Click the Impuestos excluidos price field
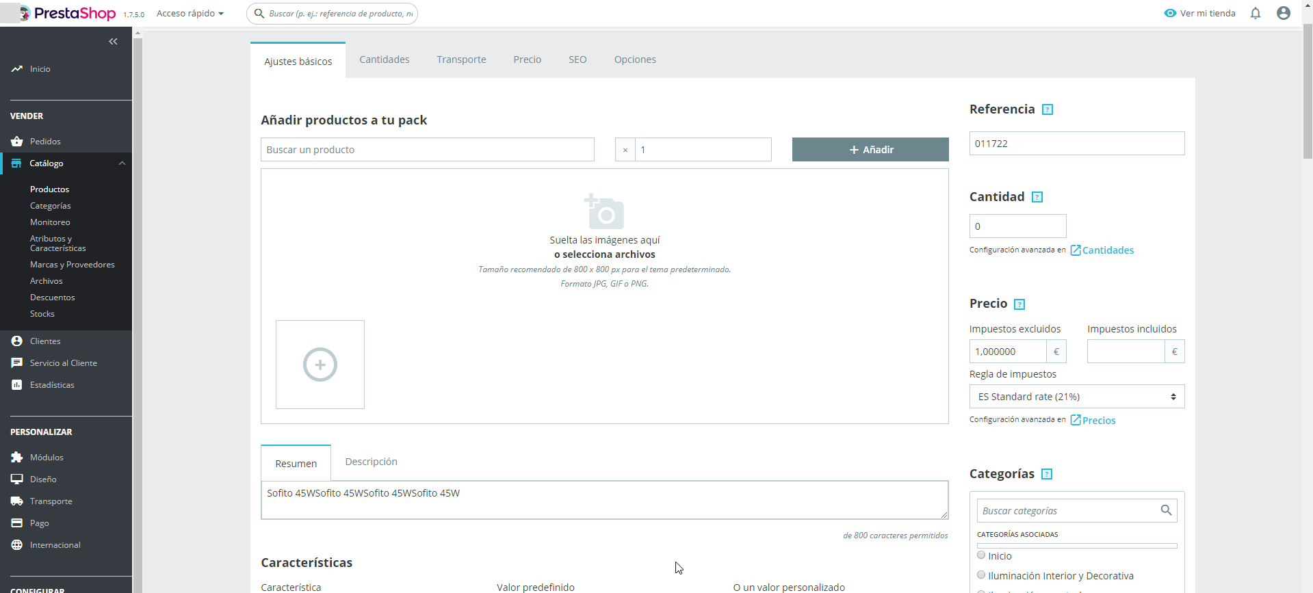 pyautogui.click(x=1008, y=352)
